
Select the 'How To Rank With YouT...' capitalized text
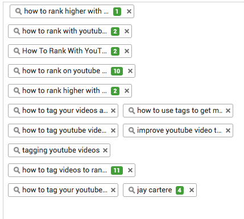tap(64, 51)
